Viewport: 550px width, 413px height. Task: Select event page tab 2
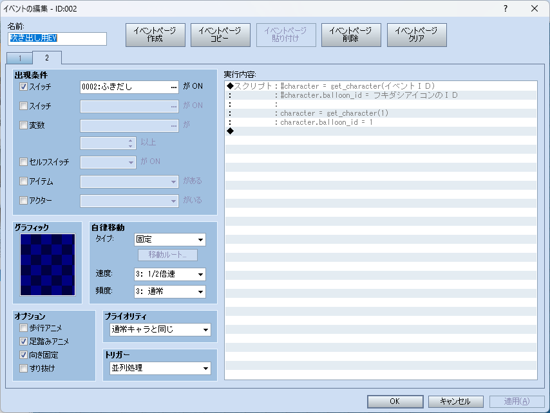(x=47, y=58)
